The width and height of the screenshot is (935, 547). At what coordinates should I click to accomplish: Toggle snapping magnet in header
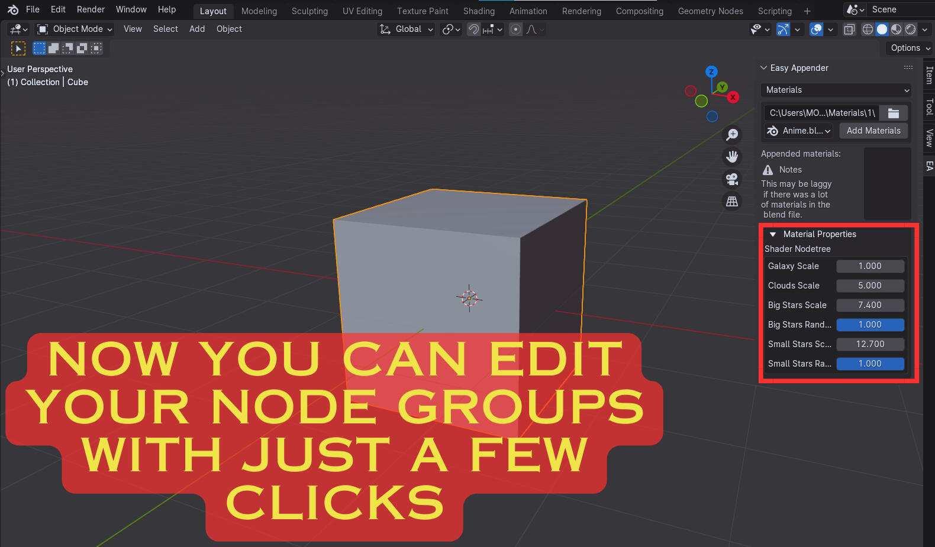pos(473,30)
